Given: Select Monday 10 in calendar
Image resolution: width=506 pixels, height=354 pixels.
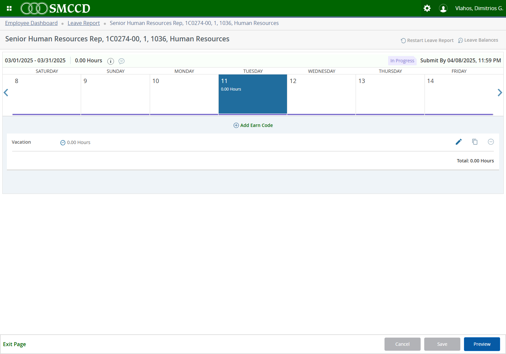Looking at the screenshot, I should pyautogui.click(x=184, y=94).
